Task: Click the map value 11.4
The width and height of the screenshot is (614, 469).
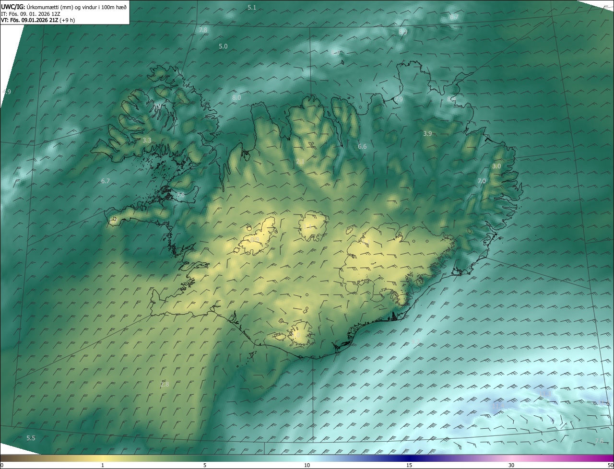Action: tap(498, 406)
